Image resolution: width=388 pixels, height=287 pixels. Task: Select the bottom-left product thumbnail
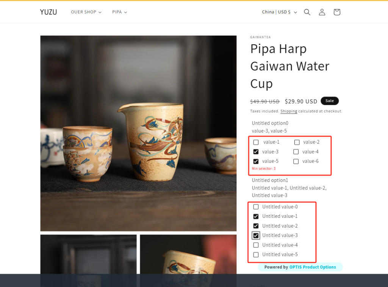[88, 261]
